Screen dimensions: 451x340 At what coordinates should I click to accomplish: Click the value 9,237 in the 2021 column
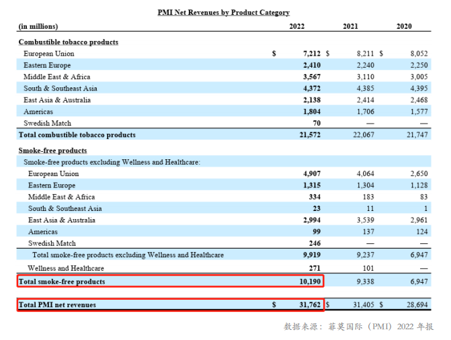point(365,255)
